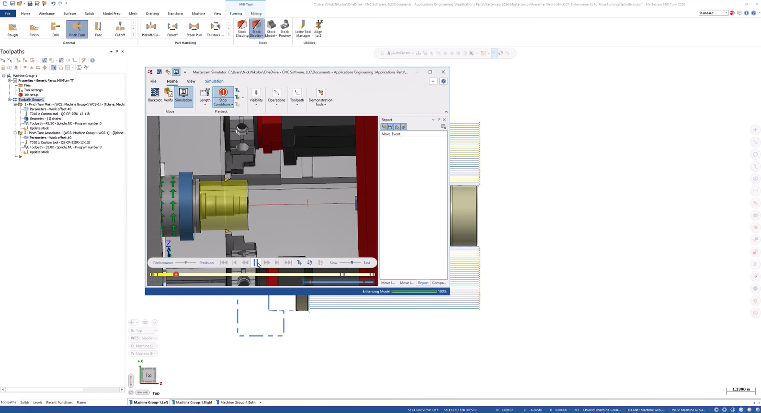This screenshot has width=761, height=413.
Task: Select the Files item under Properties
Action: point(27,85)
